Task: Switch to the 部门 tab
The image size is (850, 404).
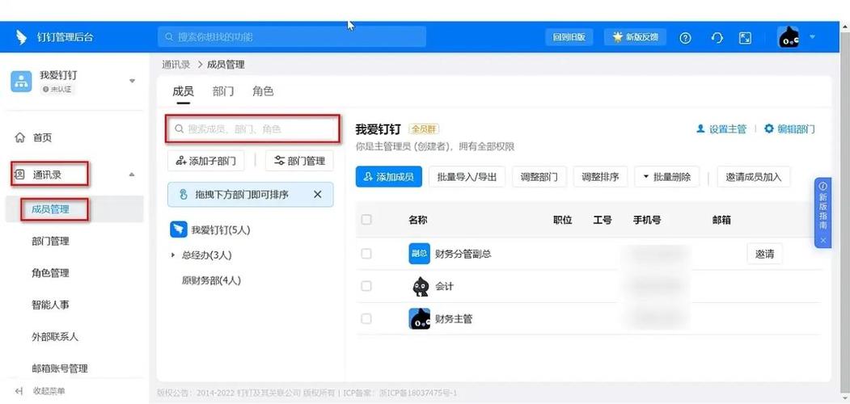Action: [x=223, y=91]
